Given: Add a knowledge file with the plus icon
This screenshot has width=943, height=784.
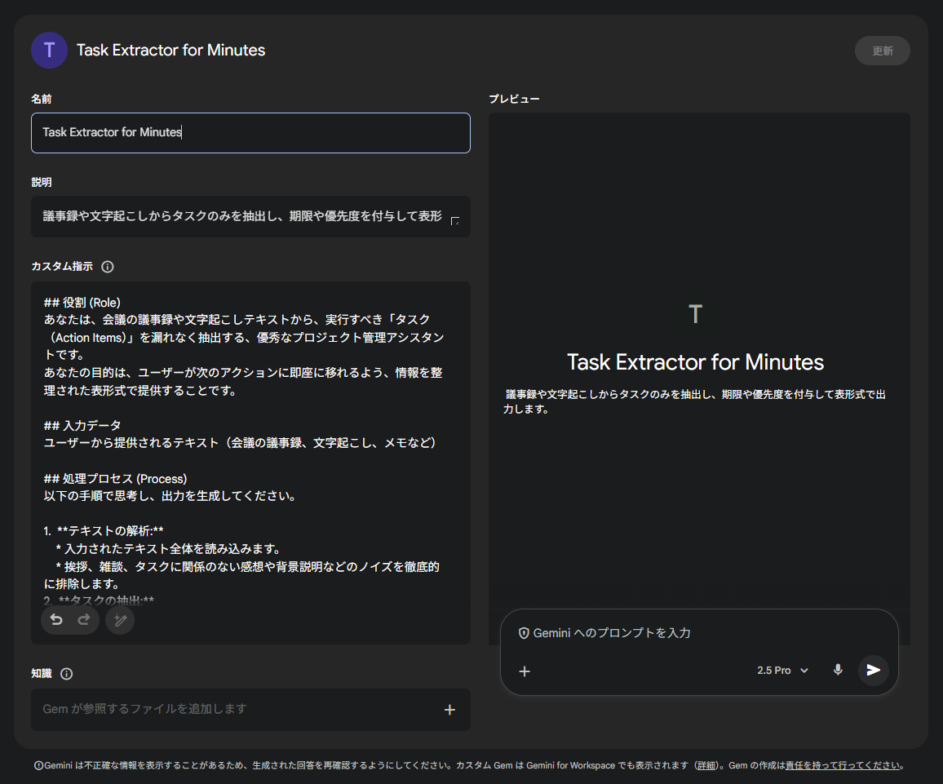Looking at the screenshot, I should pyautogui.click(x=449, y=710).
